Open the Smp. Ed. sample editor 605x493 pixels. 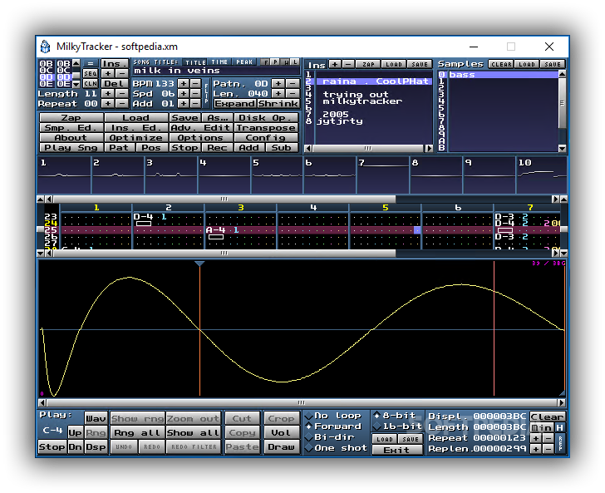tap(71, 128)
